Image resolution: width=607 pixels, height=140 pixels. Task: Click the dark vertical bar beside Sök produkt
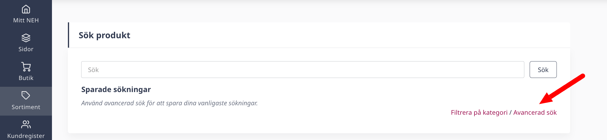pyautogui.click(x=68, y=35)
